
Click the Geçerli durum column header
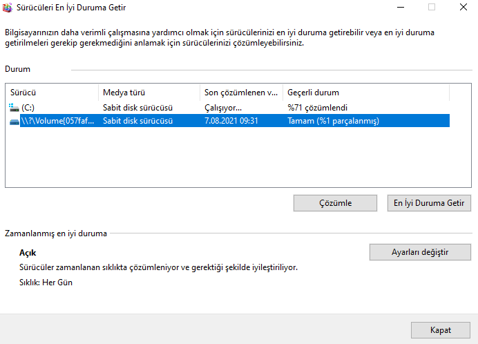tap(365, 93)
